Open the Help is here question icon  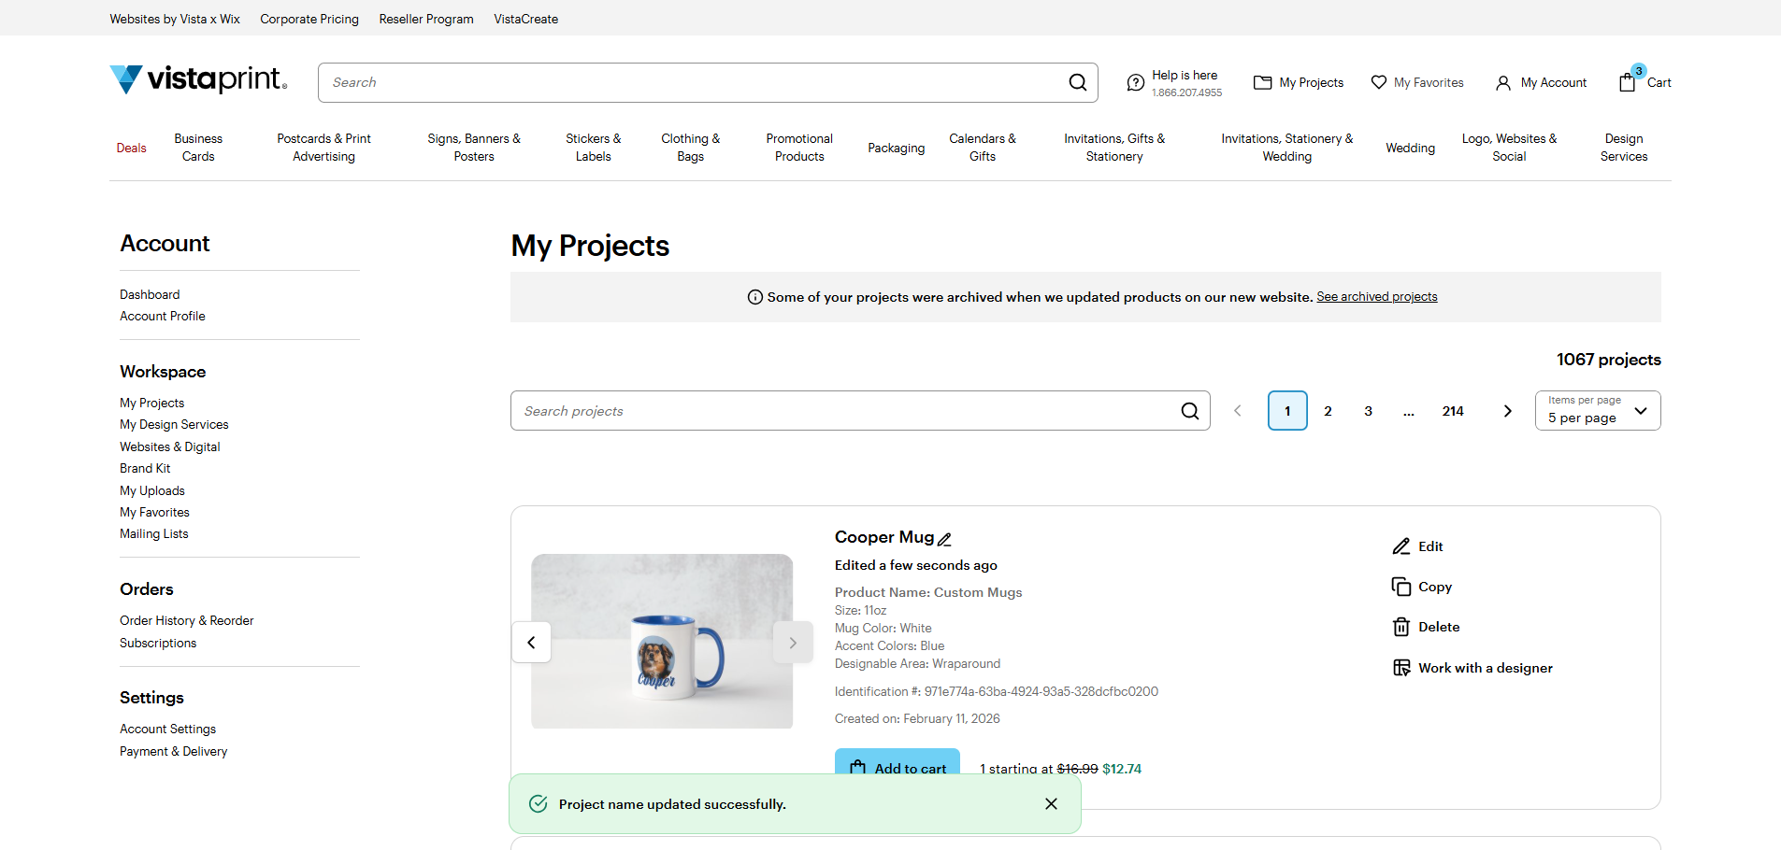tap(1135, 83)
